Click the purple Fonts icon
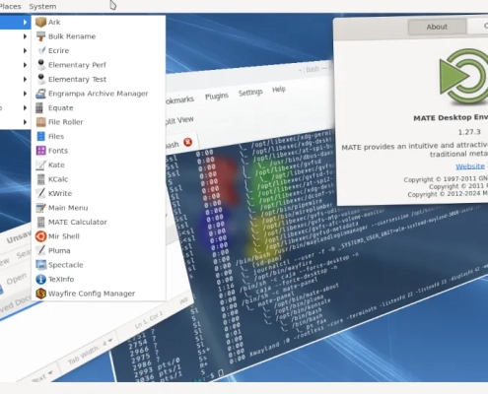Image resolution: width=488 pixels, height=394 pixels. pos(40,151)
